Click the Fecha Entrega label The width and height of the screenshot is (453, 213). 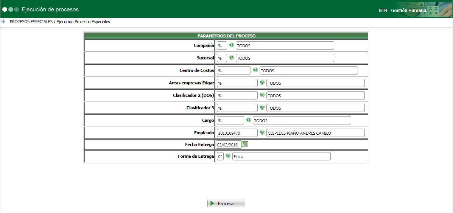(x=199, y=144)
